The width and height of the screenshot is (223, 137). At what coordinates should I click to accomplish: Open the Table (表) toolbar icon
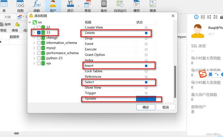click(x=4, y=6)
